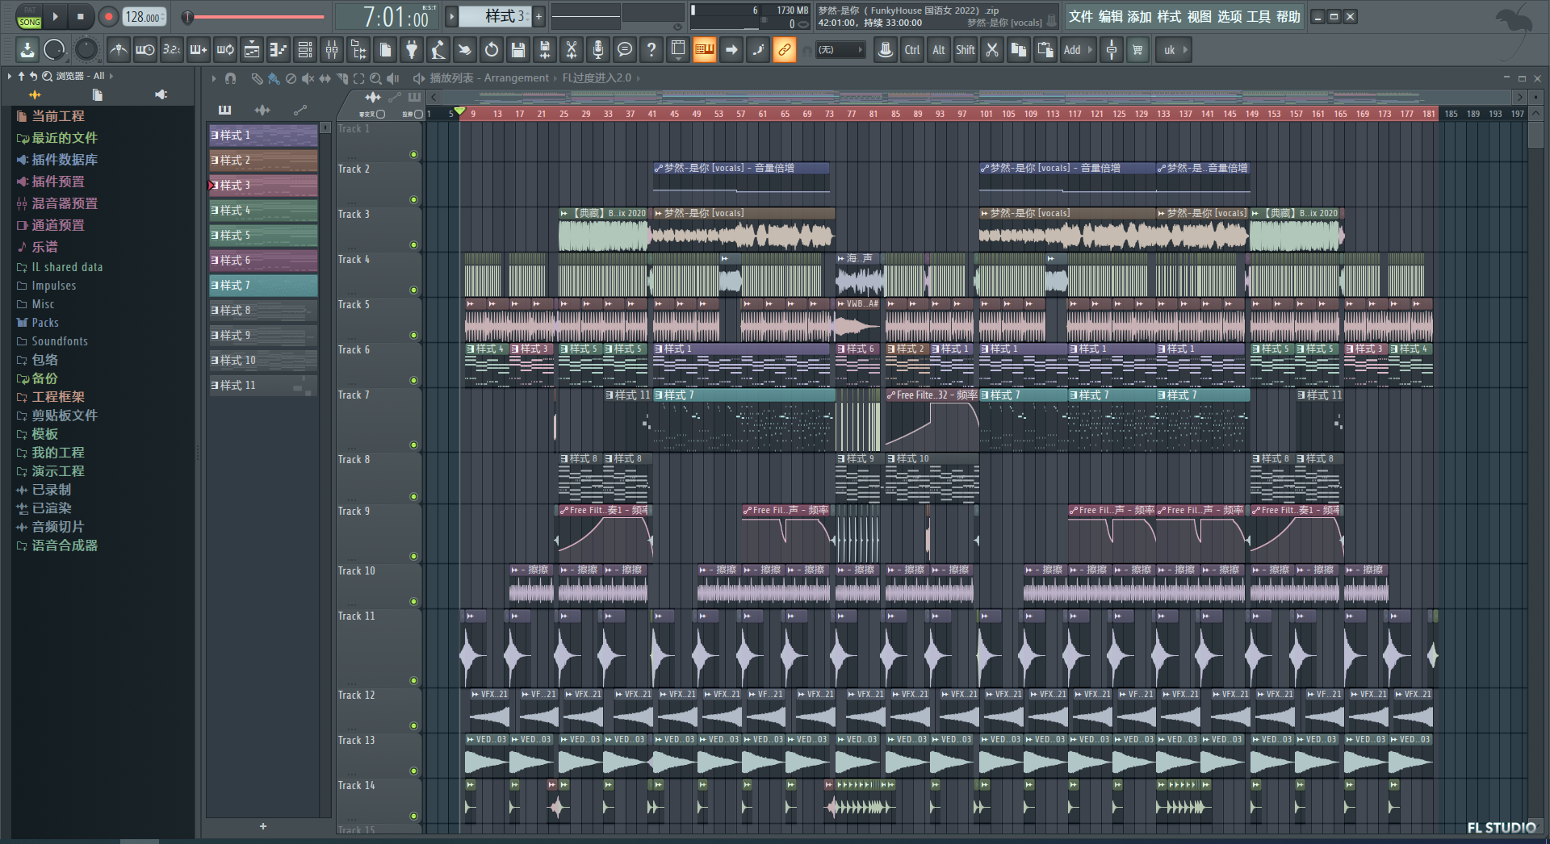This screenshot has width=1550, height=844.
Task: Open the 文件 menu
Action: (x=1081, y=16)
